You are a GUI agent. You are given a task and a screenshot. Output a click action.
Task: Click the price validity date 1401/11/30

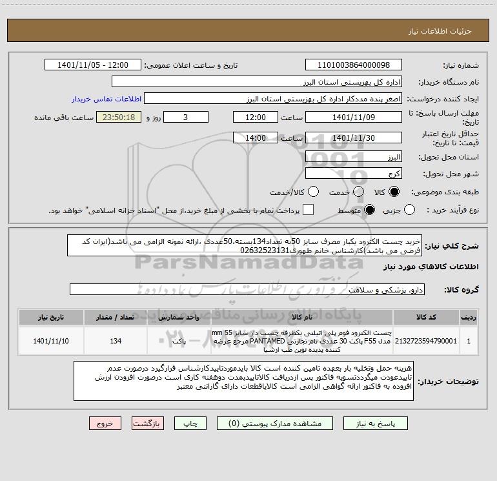pos(354,138)
